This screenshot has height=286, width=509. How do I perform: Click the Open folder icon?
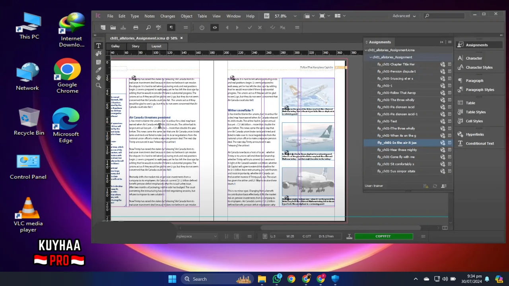113,27
